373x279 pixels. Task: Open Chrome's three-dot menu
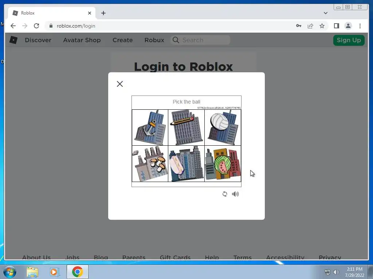click(x=360, y=26)
